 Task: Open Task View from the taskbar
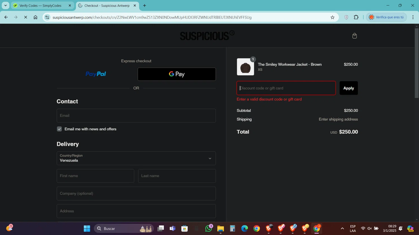[161, 229]
